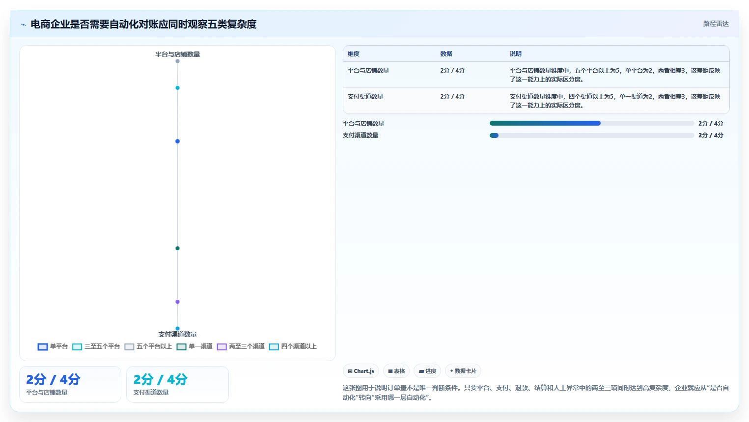This screenshot has height=422, width=749.
Task: Click the description paragraph below the tags
Action: click(536, 393)
